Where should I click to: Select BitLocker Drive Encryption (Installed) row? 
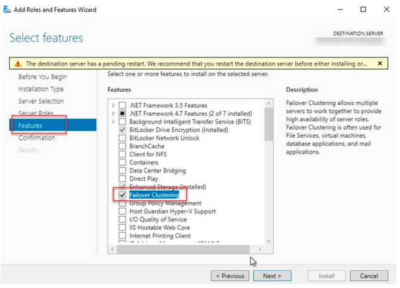pos(179,130)
